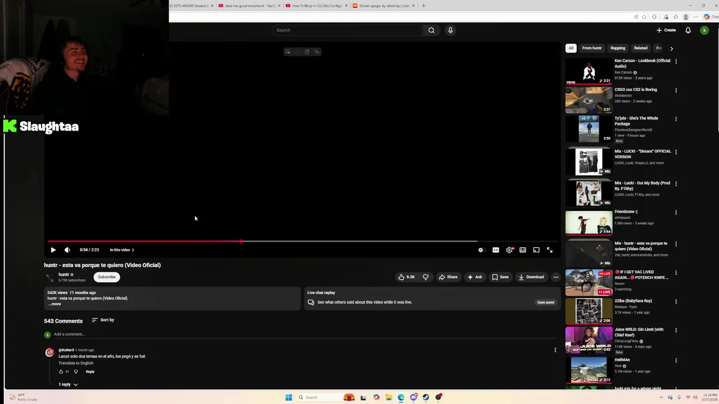The width and height of the screenshot is (719, 404).
Task: Click the search magnifier button
Action: [431, 30]
